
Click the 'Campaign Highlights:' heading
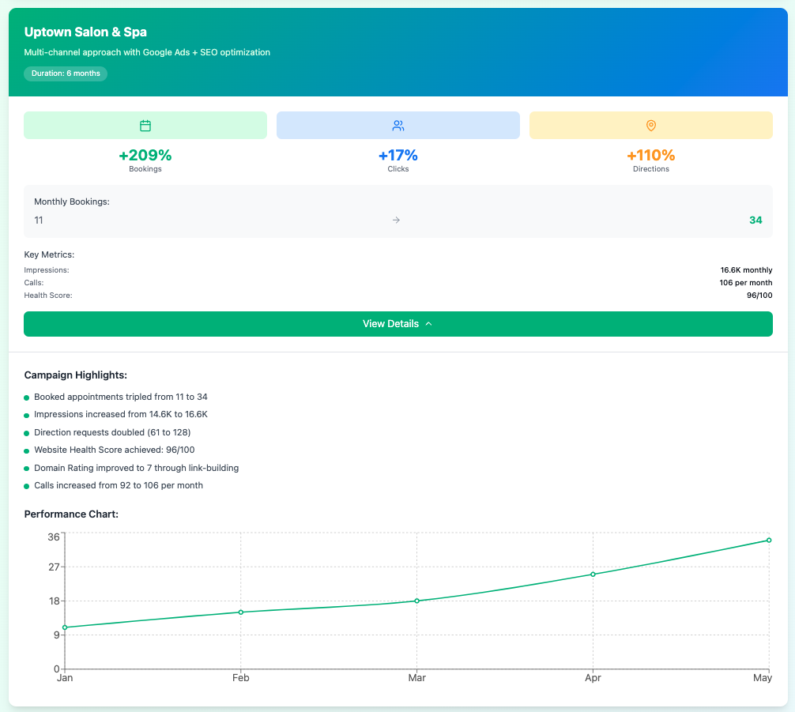click(x=76, y=375)
